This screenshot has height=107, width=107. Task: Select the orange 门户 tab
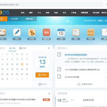4,19
